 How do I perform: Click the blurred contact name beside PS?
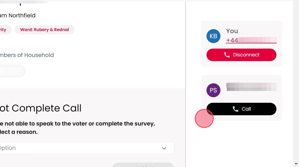click(252, 87)
